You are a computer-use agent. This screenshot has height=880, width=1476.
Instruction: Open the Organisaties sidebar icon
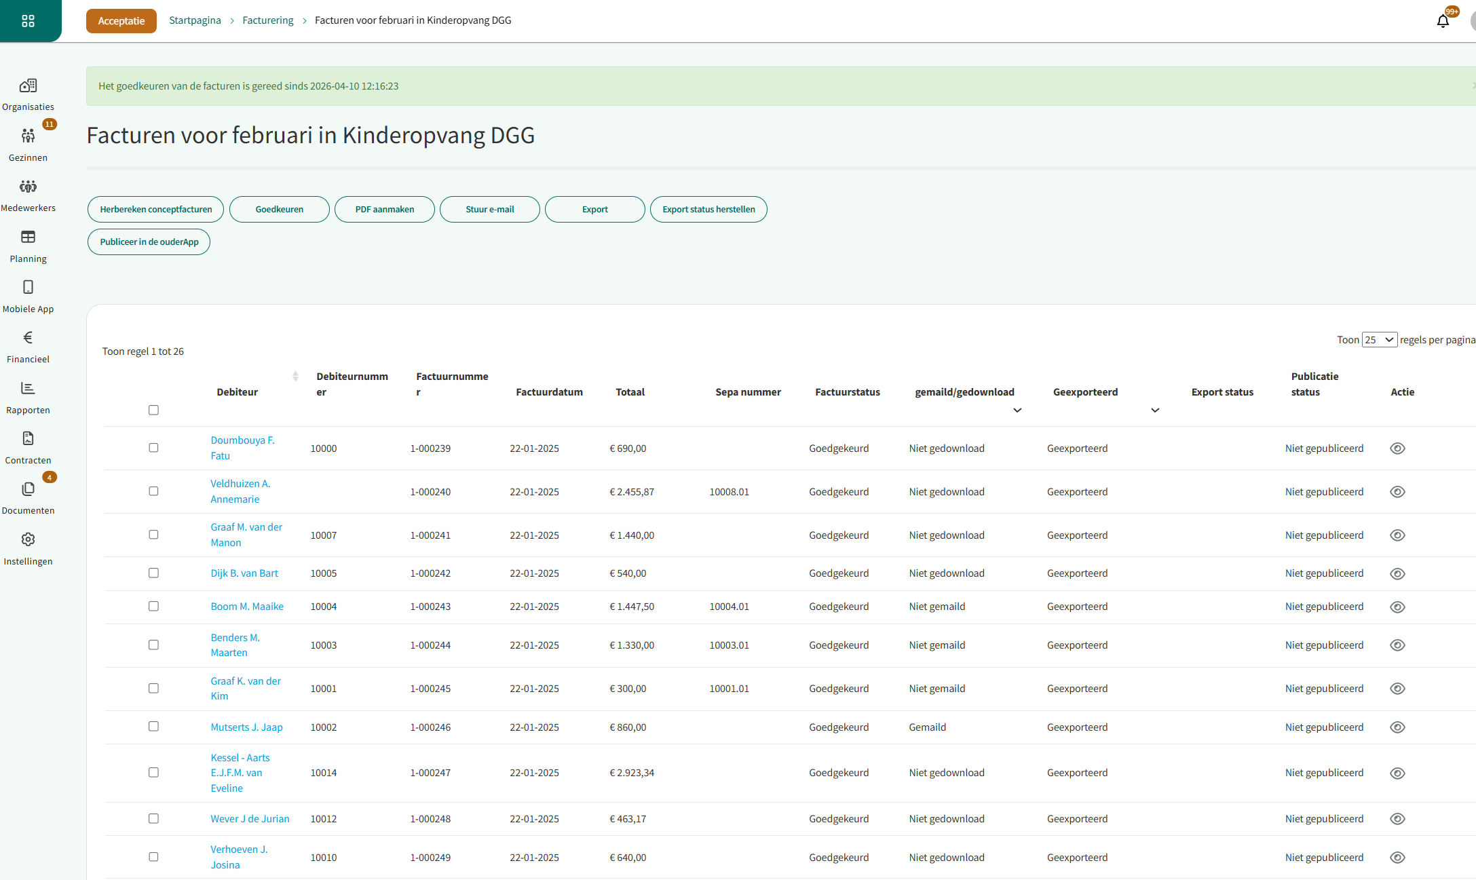coord(28,86)
